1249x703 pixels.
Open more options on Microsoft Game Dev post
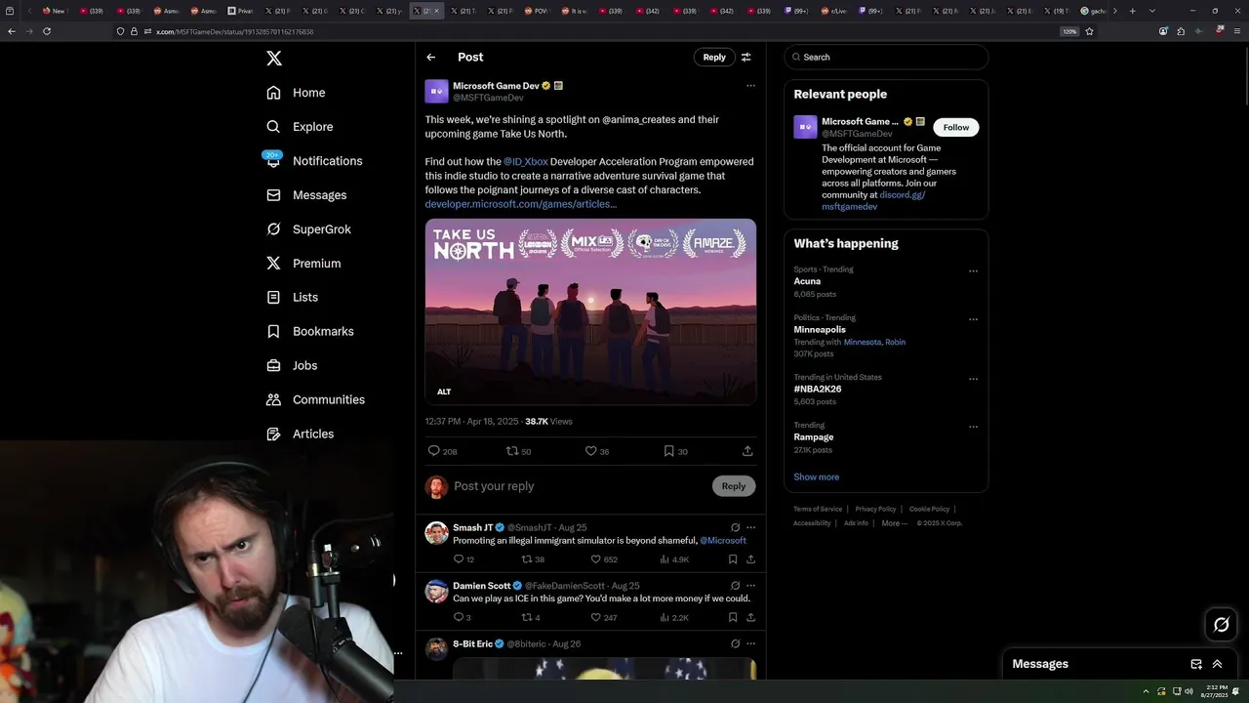pyautogui.click(x=750, y=86)
